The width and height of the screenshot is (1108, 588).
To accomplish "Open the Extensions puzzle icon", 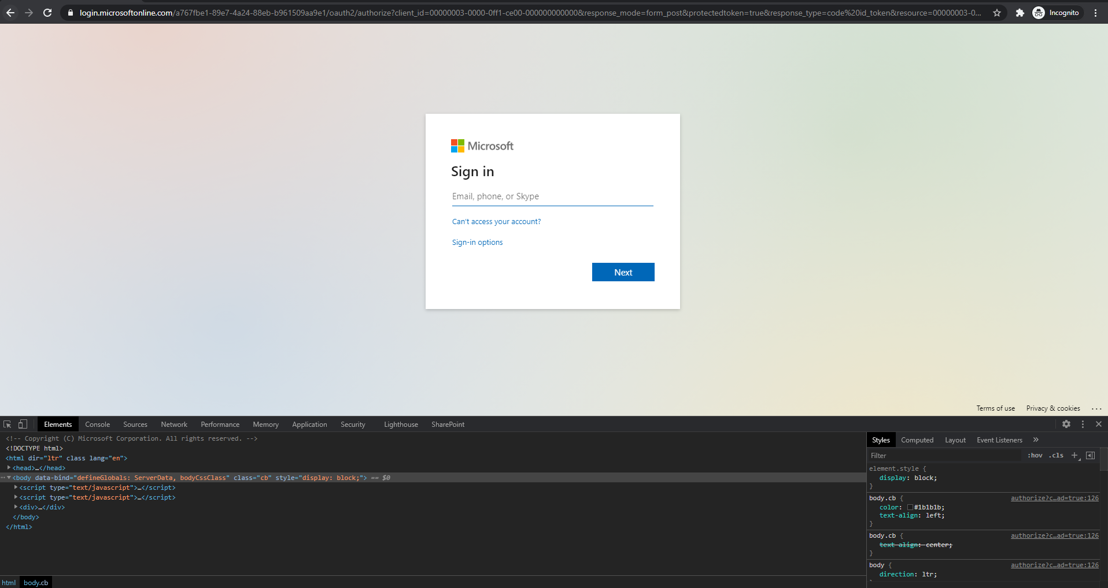I will [1020, 13].
